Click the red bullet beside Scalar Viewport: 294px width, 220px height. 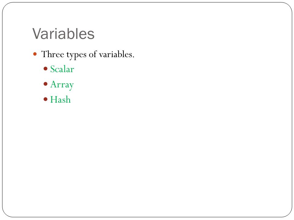pyautogui.click(x=45, y=69)
